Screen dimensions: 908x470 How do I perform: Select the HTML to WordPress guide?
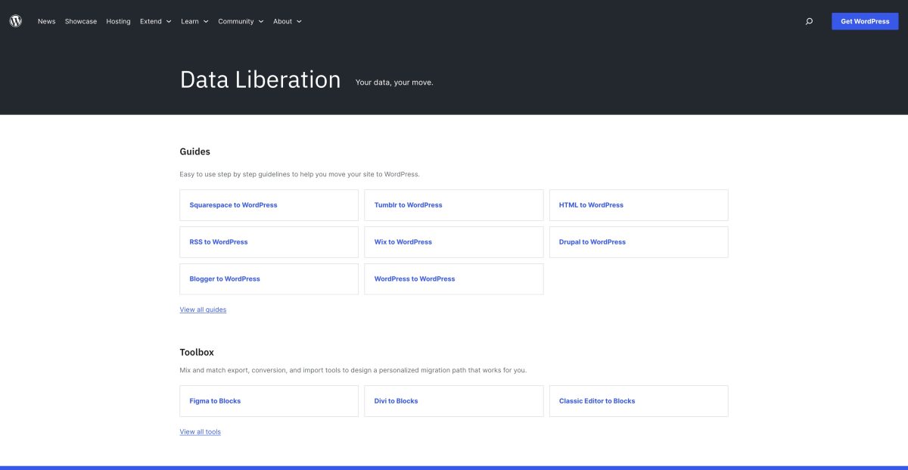(x=590, y=204)
